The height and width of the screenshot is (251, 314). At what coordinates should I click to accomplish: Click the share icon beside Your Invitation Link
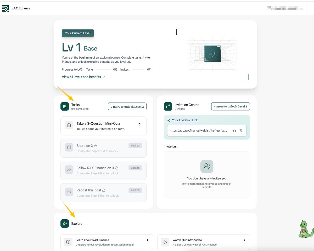tap(169, 120)
